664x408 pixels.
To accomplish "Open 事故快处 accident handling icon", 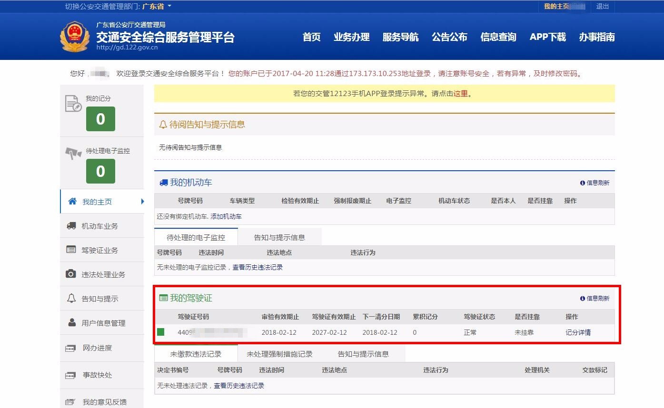I will click(70, 375).
